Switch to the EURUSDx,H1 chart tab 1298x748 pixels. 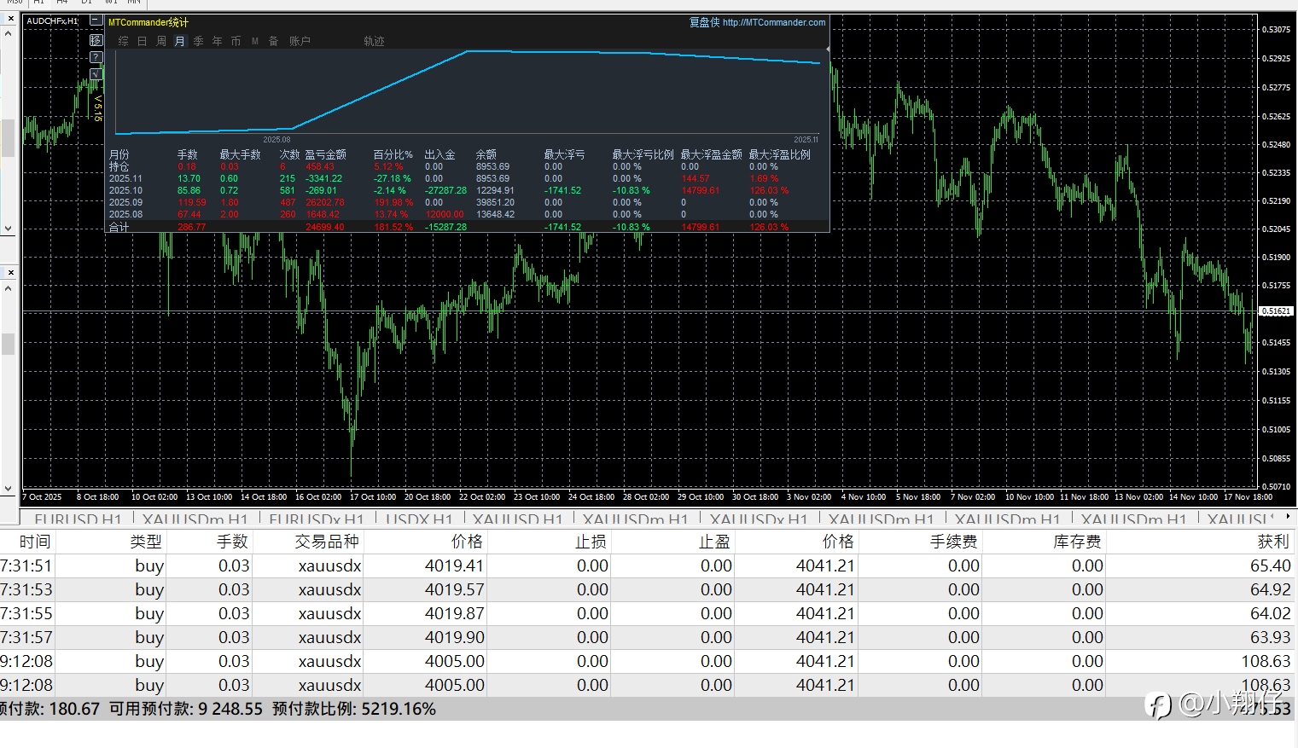[317, 519]
